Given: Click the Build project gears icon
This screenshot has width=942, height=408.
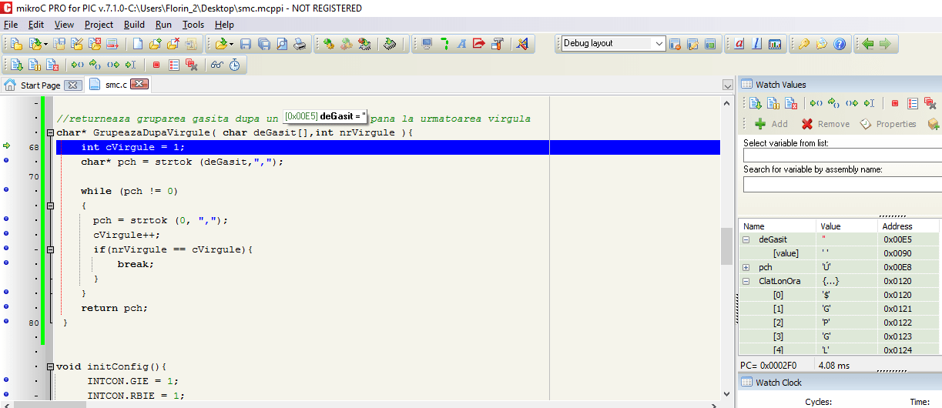Looking at the screenshot, I should pos(329,44).
